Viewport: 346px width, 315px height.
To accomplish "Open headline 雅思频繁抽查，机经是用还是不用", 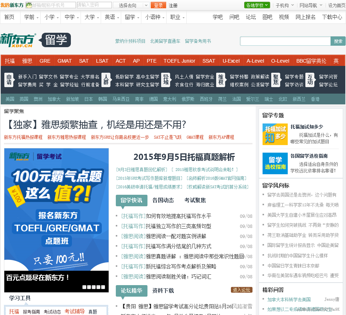I will tap(96, 125).
